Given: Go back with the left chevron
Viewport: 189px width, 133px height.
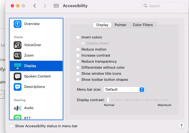Looking at the screenshot, I should coord(35,6).
